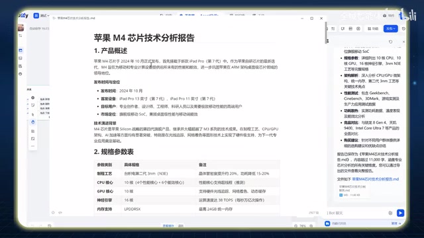Open the 苹果M4芯片技术分析报告.md link in chat
This screenshot has height=238, width=424.
pyautogui.click(x=376, y=179)
